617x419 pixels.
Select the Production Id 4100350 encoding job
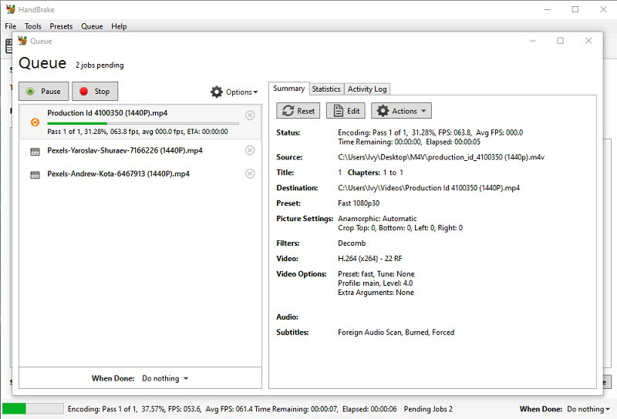coord(140,122)
